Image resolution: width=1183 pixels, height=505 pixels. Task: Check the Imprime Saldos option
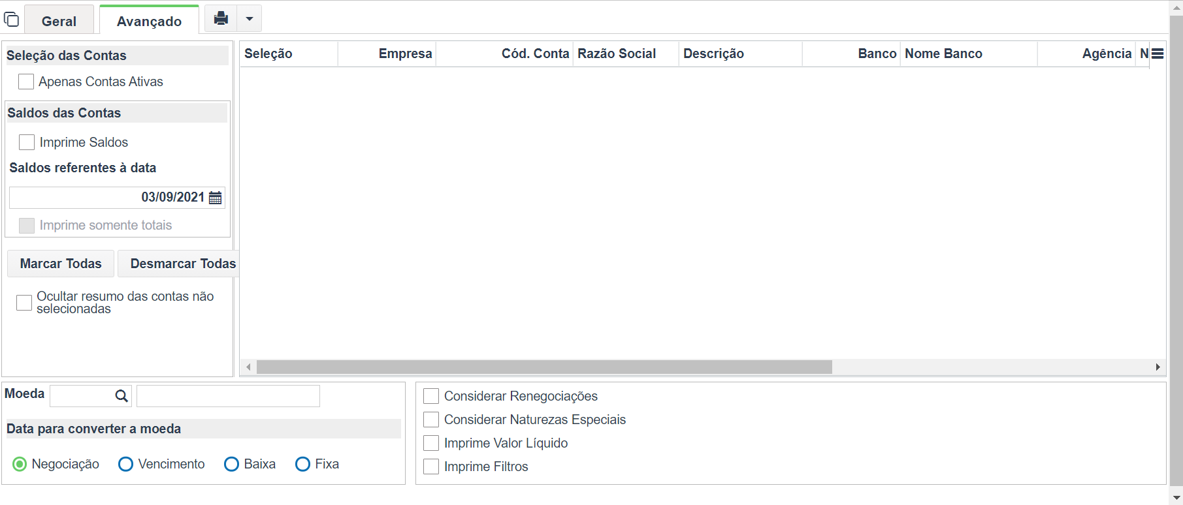pos(27,142)
